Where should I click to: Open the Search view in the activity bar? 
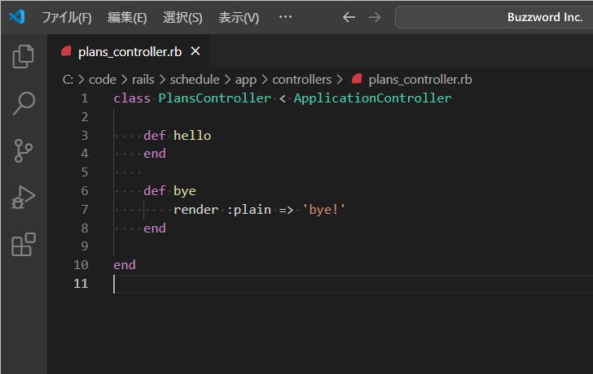[24, 103]
